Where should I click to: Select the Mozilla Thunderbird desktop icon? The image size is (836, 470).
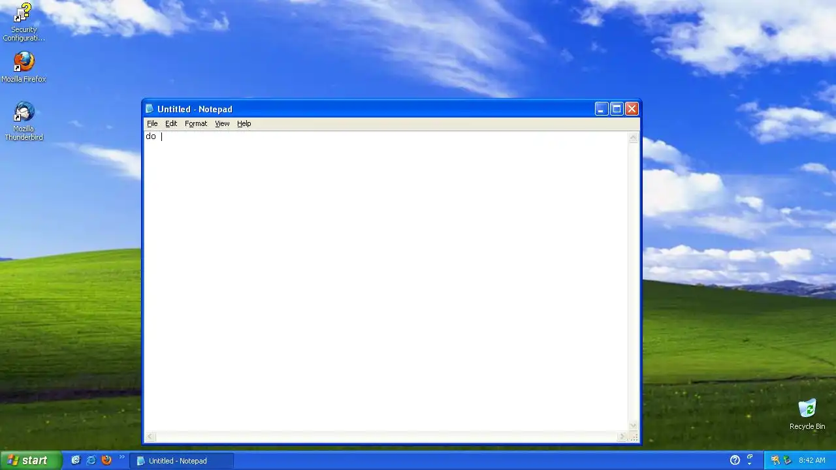coord(24,121)
